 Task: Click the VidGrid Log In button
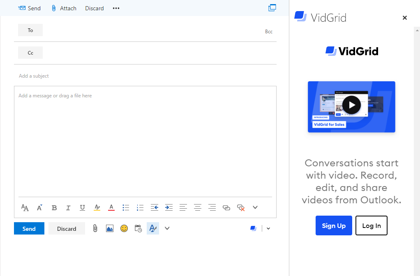(372, 225)
